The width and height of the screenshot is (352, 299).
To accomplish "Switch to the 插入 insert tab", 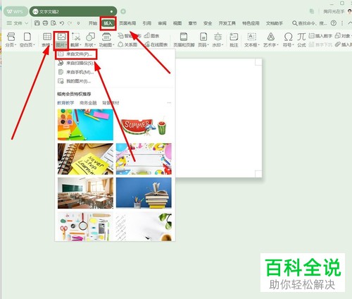I will (108, 23).
